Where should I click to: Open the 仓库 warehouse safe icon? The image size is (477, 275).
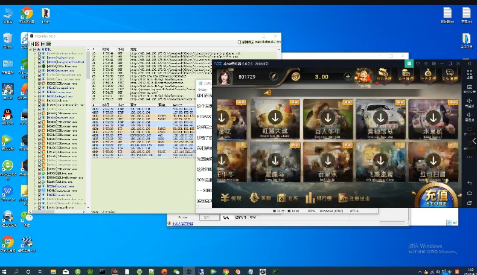[x=288, y=198]
